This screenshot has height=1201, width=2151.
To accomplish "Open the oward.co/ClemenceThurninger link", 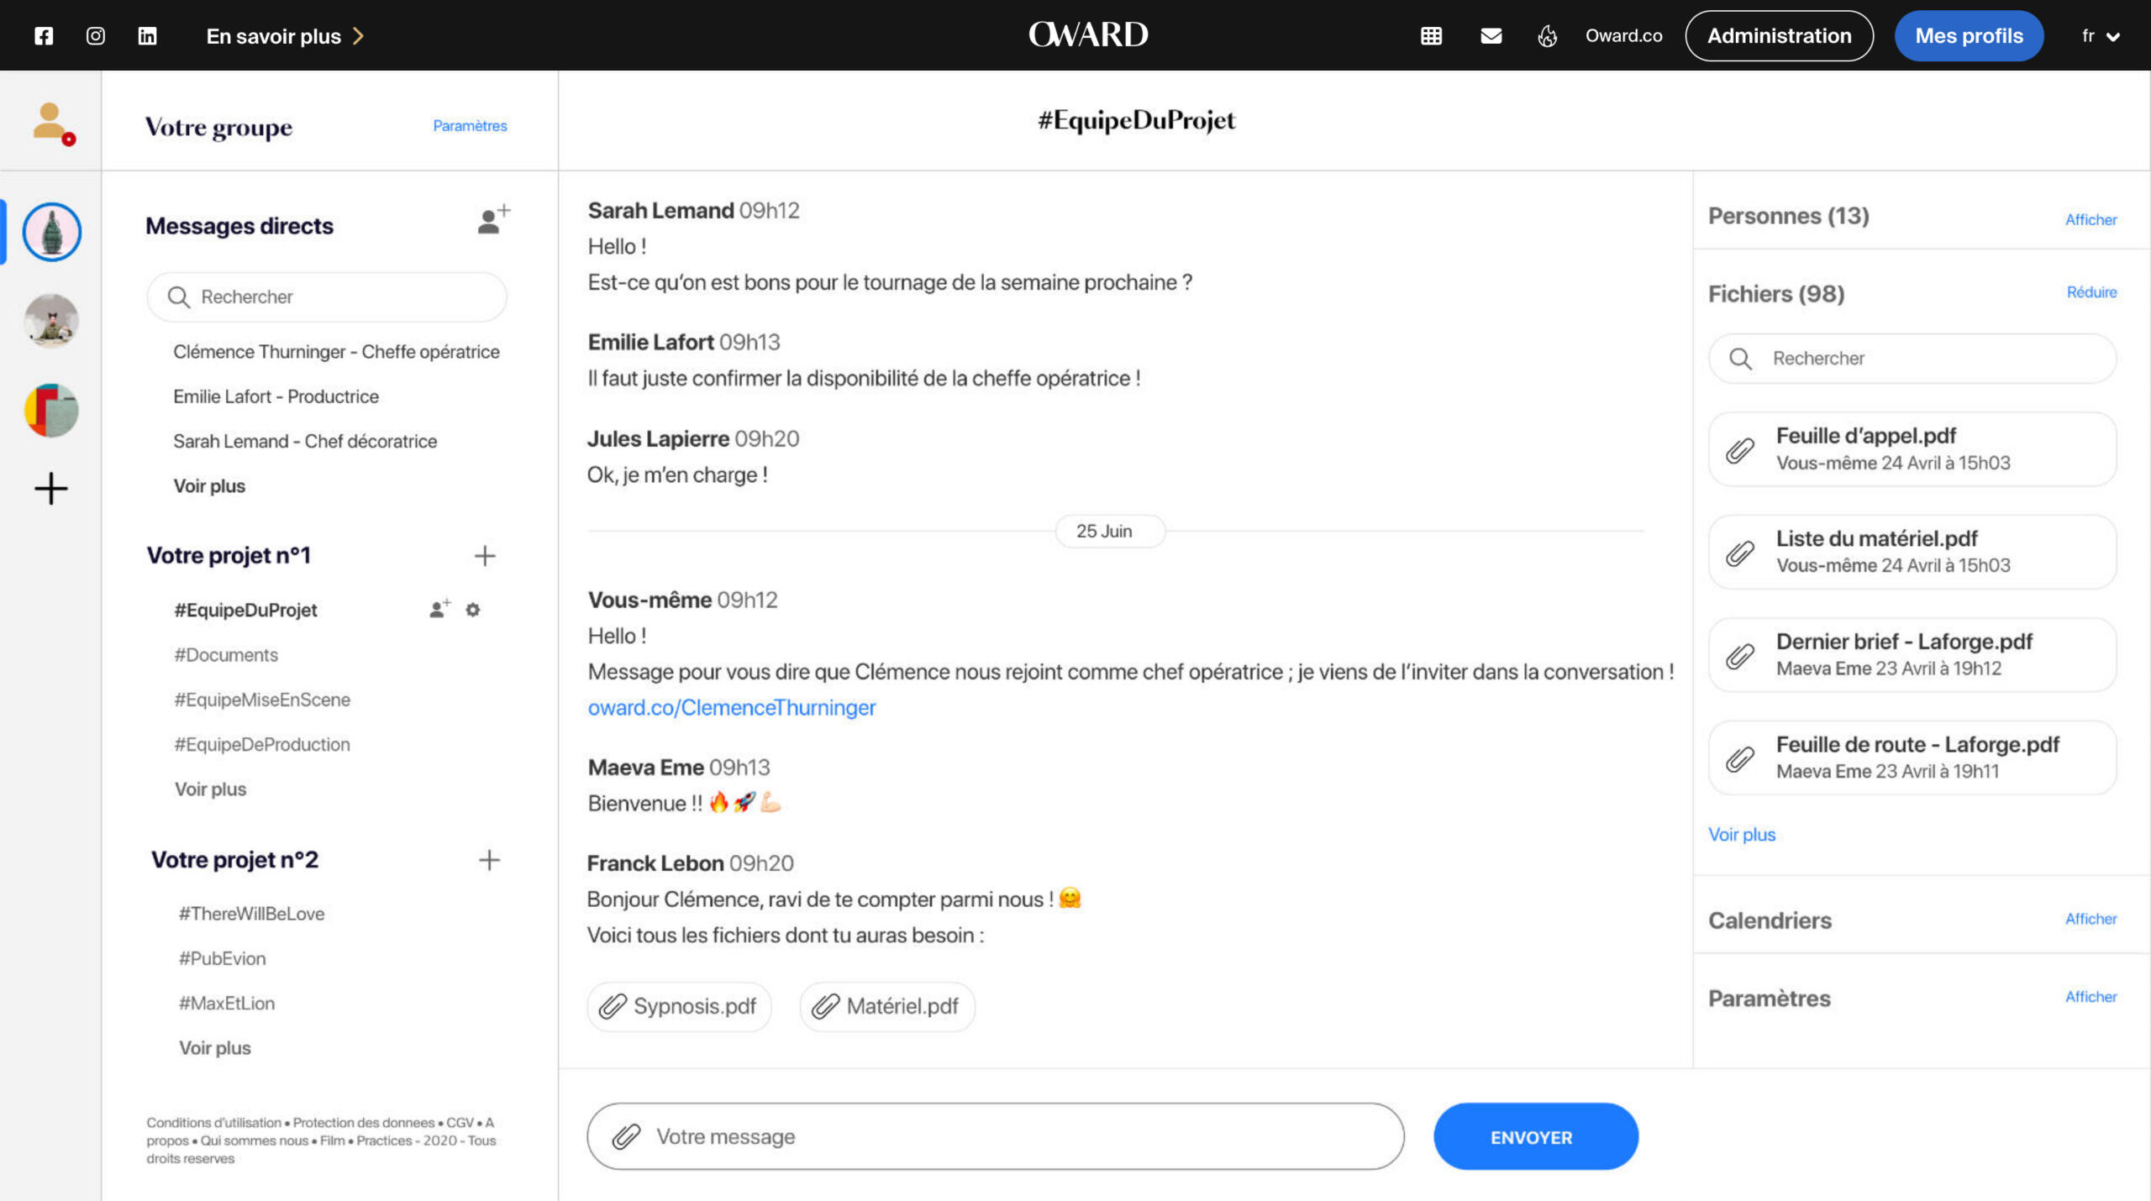I will 731,708.
